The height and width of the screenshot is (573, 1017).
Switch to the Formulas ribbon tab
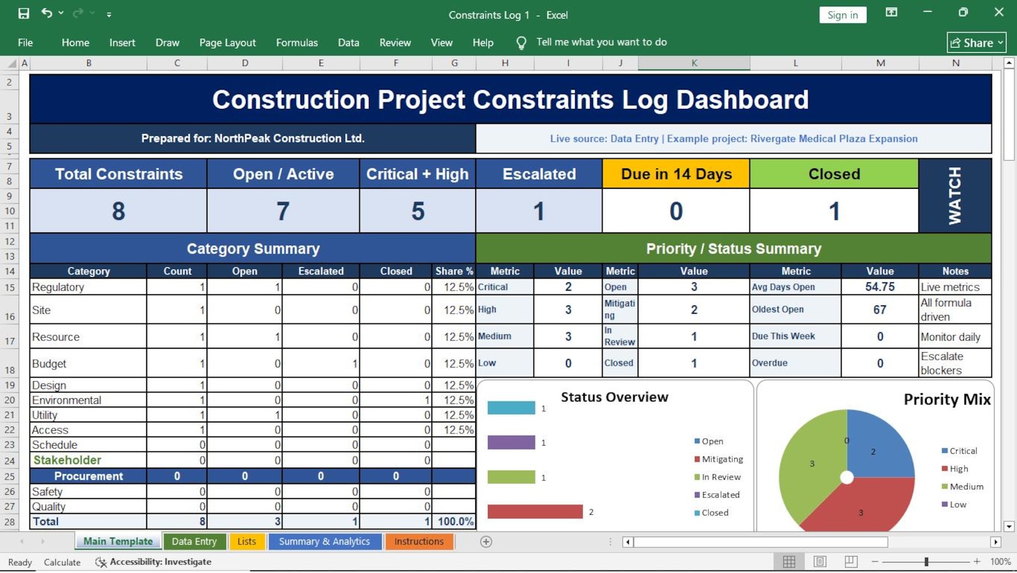pos(297,43)
